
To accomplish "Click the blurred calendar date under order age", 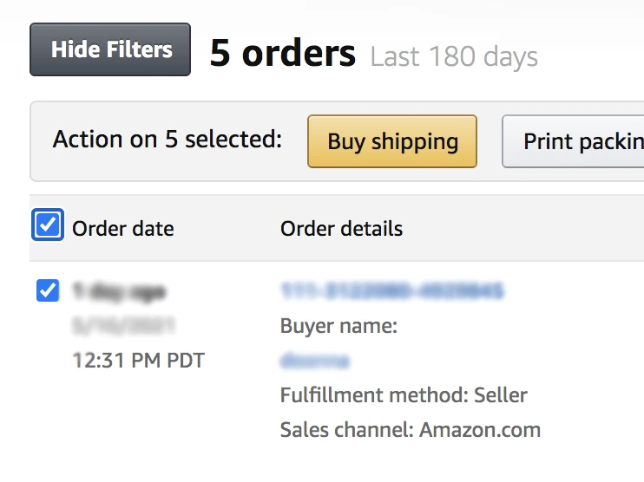I will (123, 326).
